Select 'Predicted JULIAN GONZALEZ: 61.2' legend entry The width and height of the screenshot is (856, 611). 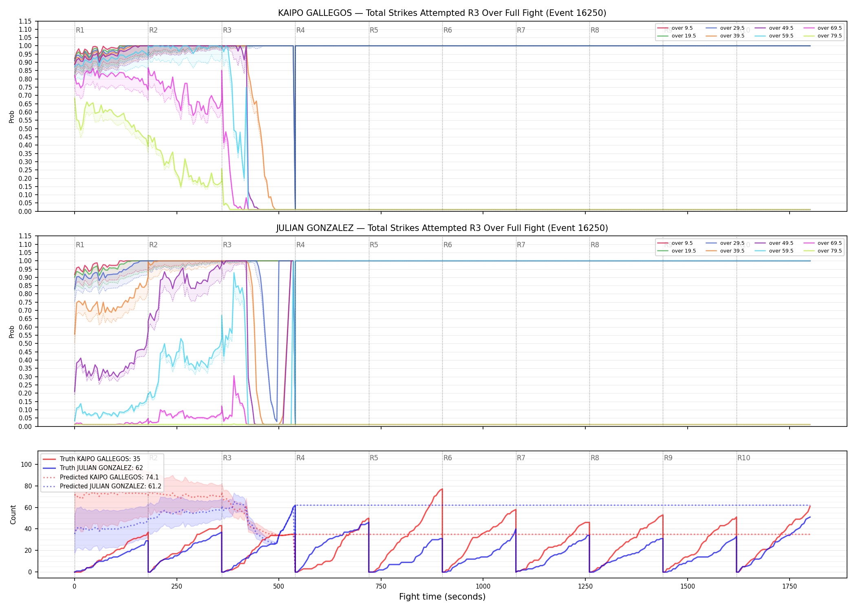click(102, 486)
